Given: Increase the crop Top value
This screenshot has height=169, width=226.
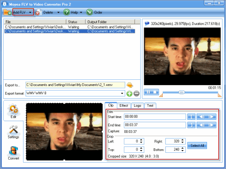Looking at the screenshot, I should (x=141, y=148).
